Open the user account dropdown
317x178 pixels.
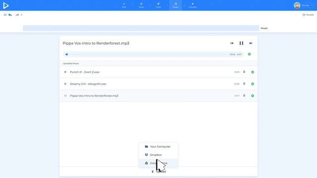tap(304, 5)
